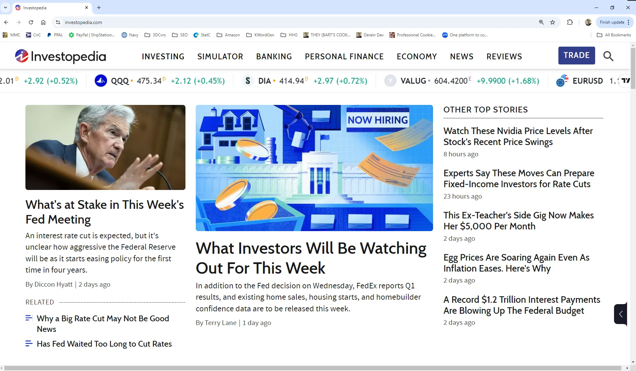This screenshot has width=636, height=371.
Task: Open the Fixed-Income Investors story
Action: tap(519, 179)
